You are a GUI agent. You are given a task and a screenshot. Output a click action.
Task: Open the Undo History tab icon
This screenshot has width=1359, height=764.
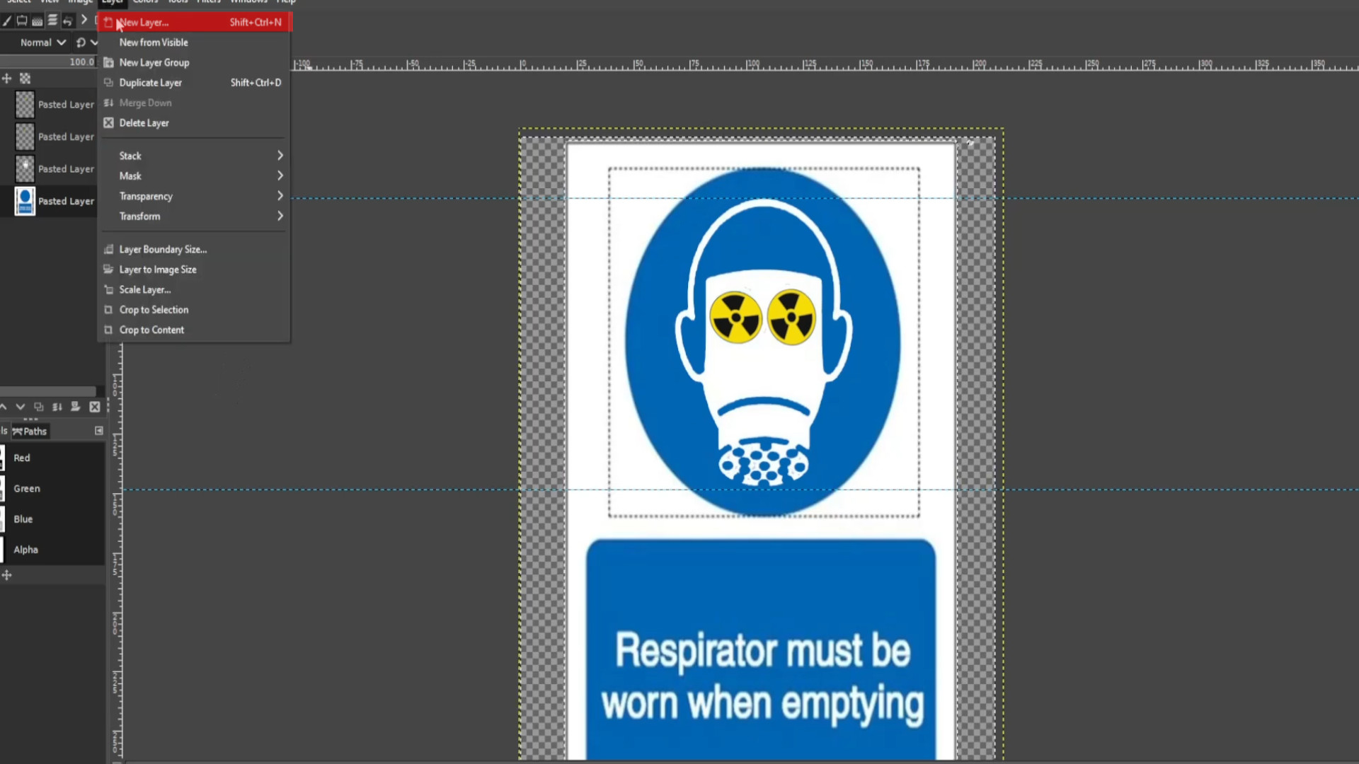click(x=68, y=21)
